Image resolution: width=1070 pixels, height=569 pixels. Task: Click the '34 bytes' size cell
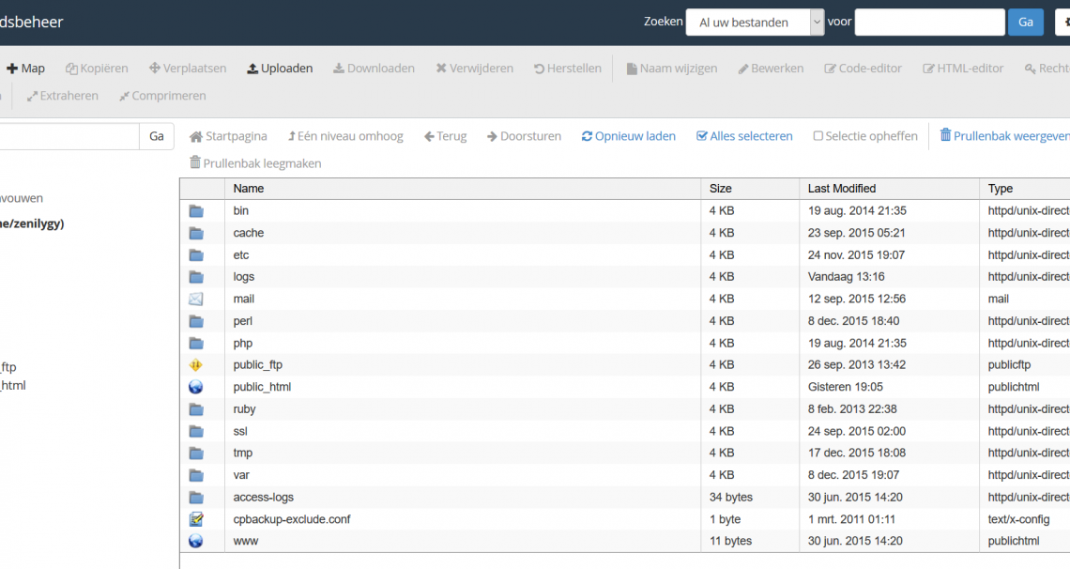pos(730,498)
